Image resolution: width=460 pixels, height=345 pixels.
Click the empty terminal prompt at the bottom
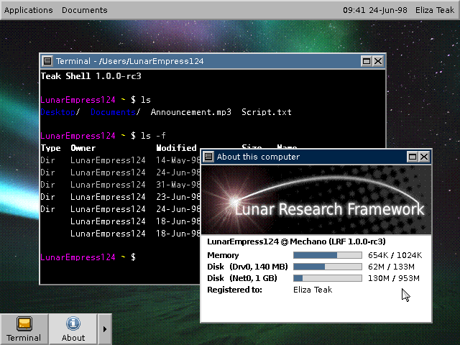pos(88,257)
